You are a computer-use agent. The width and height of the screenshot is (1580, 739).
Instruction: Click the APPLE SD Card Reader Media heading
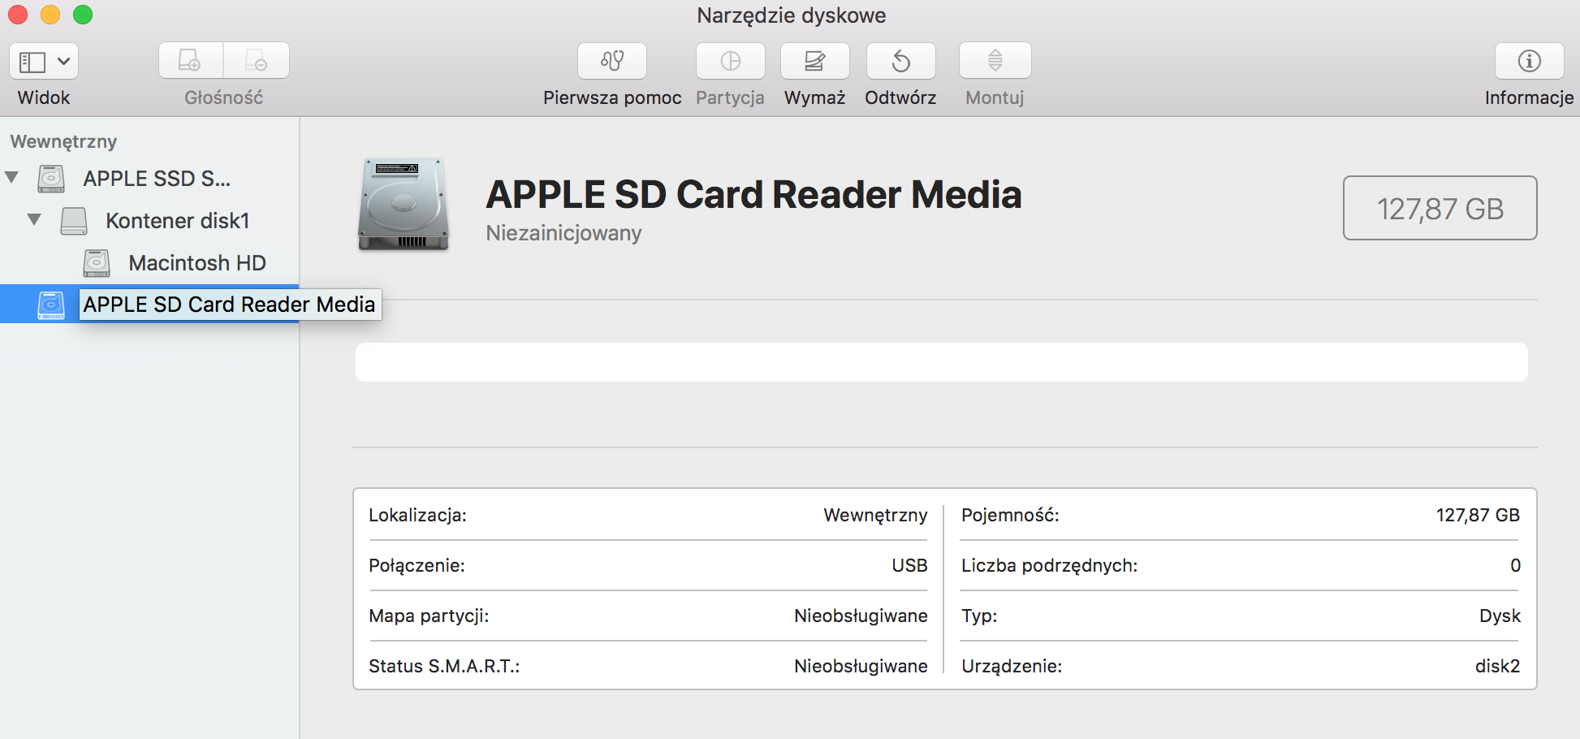click(753, 195)
